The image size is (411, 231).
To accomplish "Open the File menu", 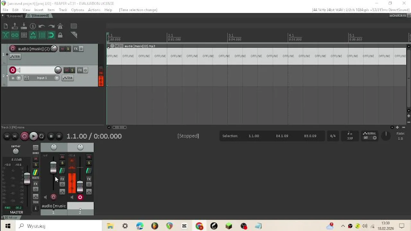I will point(5,10).
